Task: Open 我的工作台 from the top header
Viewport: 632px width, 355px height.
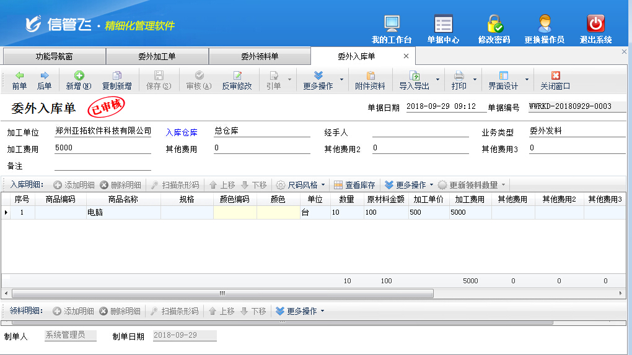Action: coord(392,29)
